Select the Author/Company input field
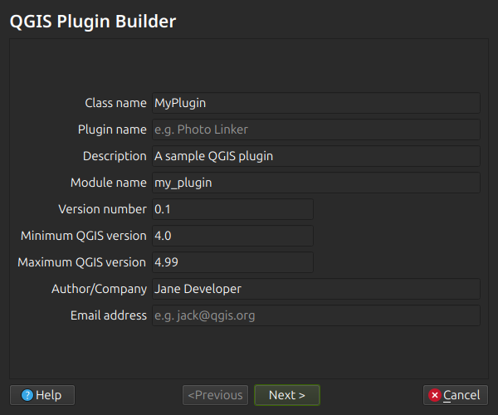 tap(316, 289)
